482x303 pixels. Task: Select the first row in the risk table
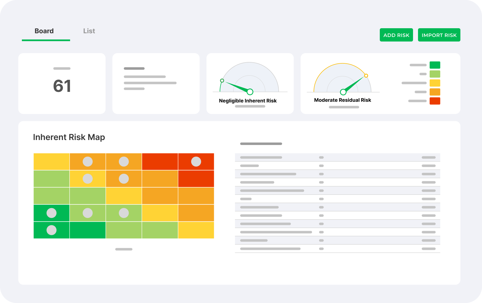click(x=337, y=157)
